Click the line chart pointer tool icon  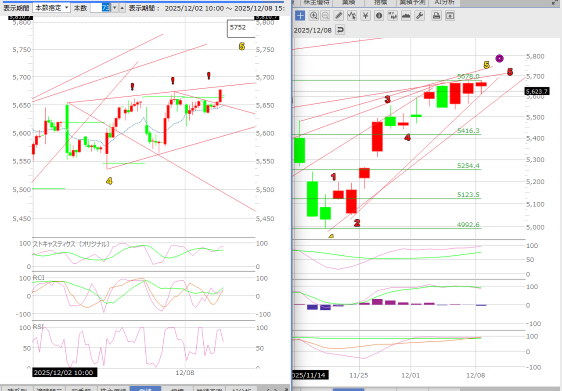pyautogui.click(x=352, y=16)
